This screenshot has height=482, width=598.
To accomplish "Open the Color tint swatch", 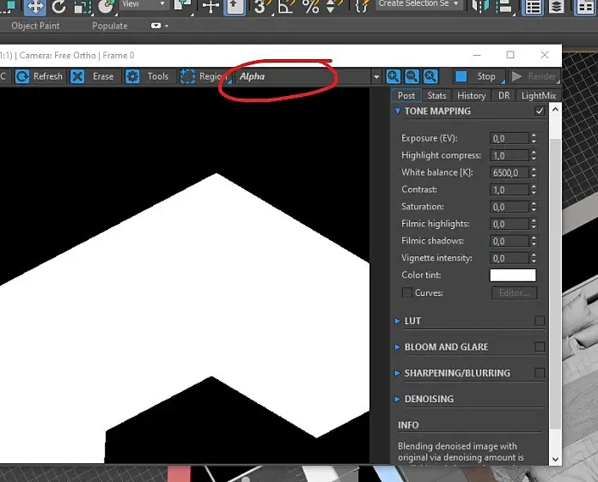I will pyautogui.click(x=512, y=275).
